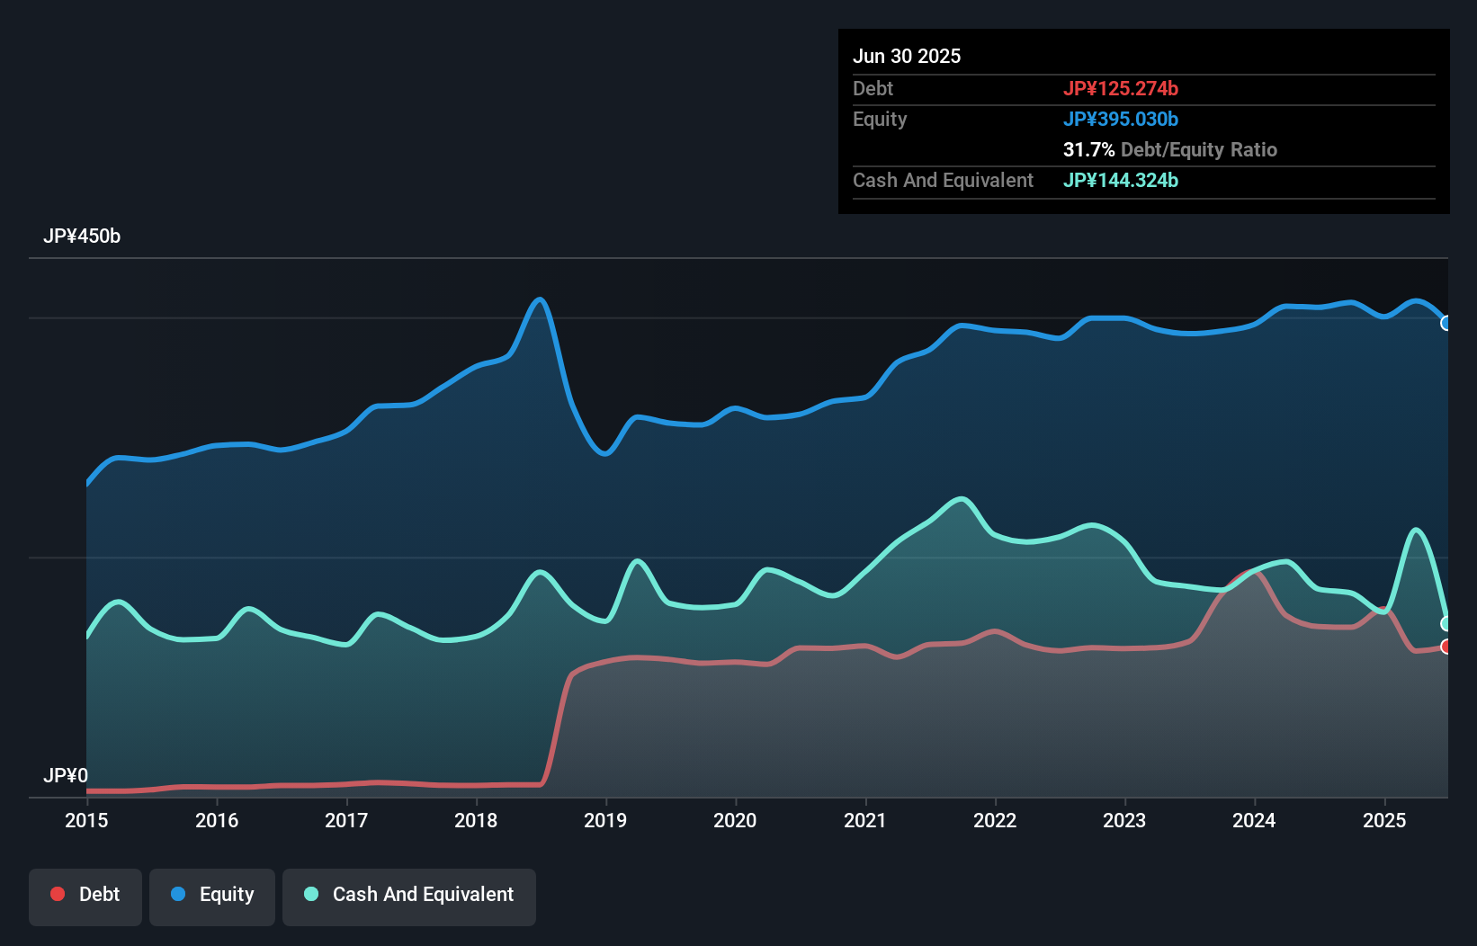Screen dimensions: 1477x946
Task: Select the red Debt endpoint marker on the chart
Action: (1446, 646)
